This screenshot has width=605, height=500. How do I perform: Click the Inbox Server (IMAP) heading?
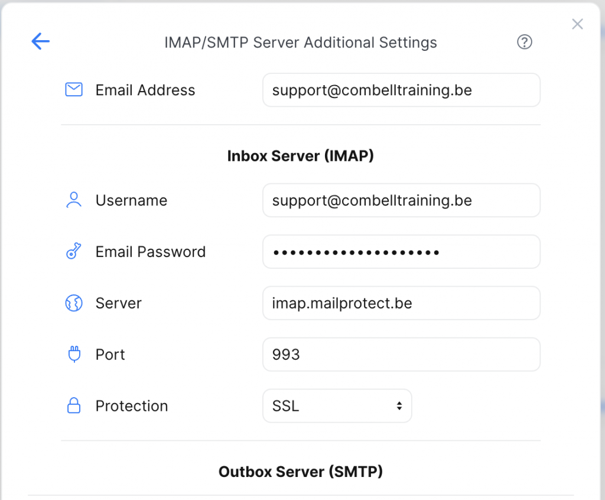tap(300, 156)
